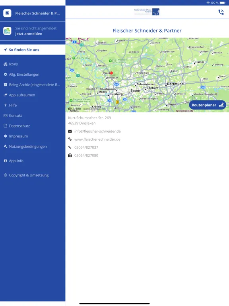Check the battery icon in status bar
The height and width of the screenshot is (306, 229).
tap(222, 3)
